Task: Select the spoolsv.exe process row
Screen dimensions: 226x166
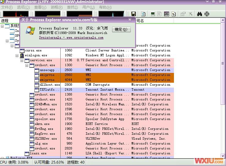Action: coord(45,119)
